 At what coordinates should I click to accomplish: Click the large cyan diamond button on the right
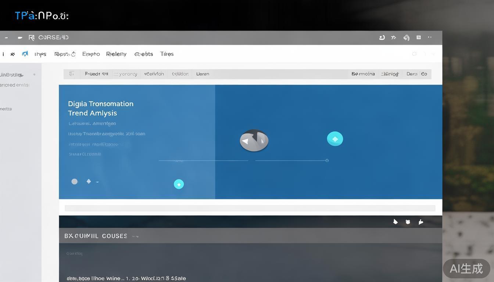tap(335, 139)
